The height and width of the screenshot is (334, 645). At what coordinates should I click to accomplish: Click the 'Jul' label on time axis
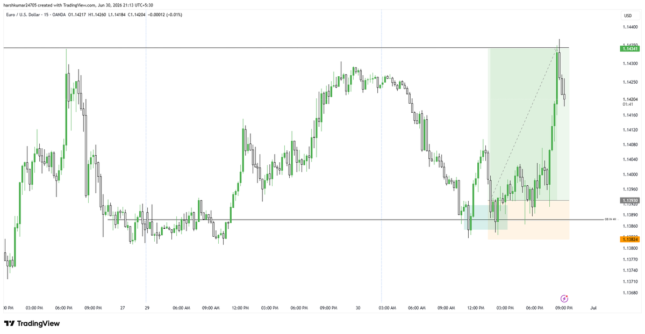coord(593,308)
